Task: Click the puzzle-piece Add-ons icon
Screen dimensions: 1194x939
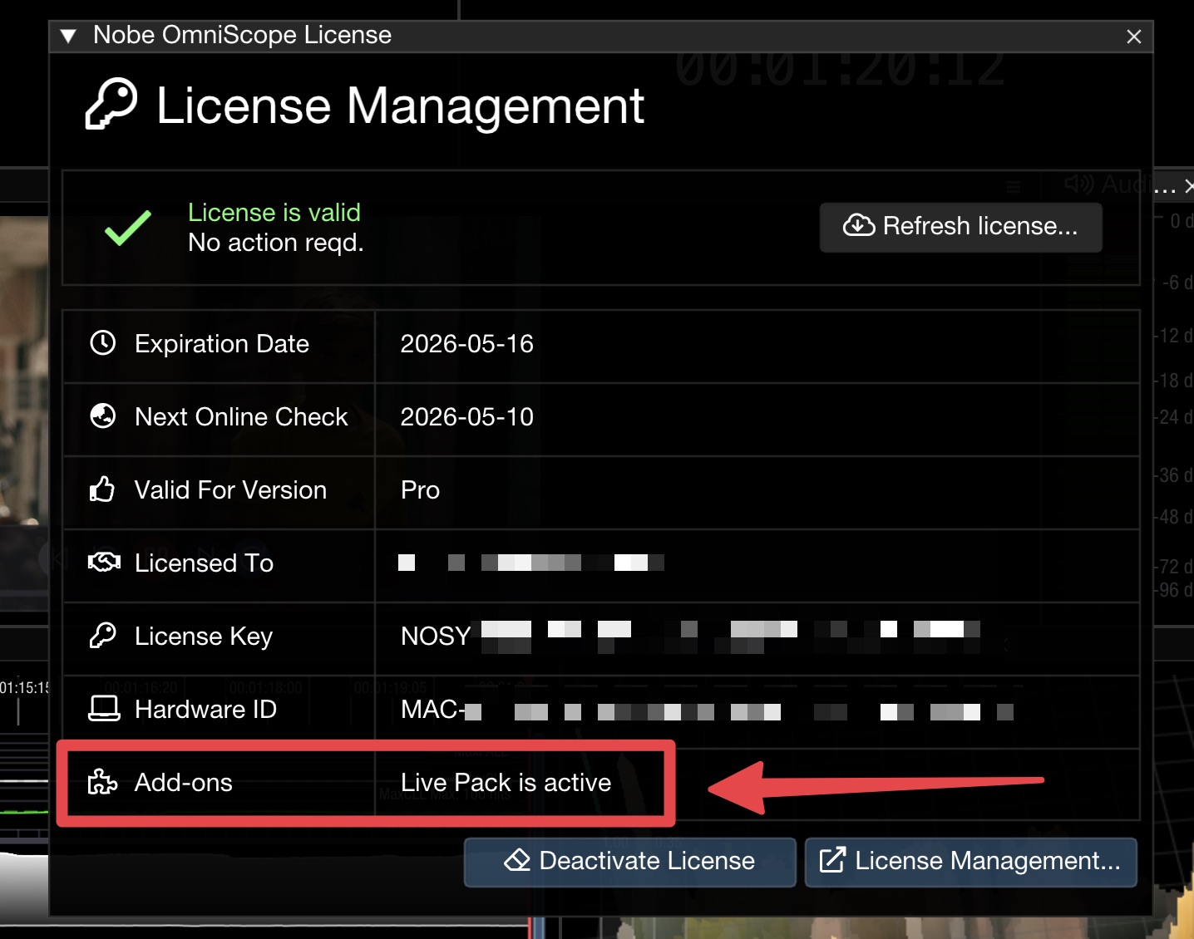Action: pos(102,782)
